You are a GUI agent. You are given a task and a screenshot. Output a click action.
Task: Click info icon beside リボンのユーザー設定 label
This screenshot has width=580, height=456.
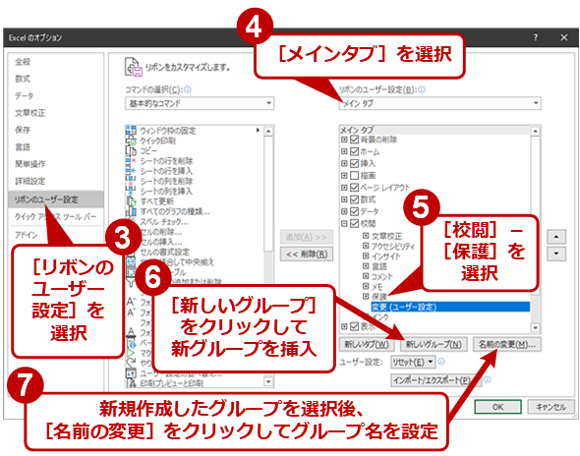422,89
